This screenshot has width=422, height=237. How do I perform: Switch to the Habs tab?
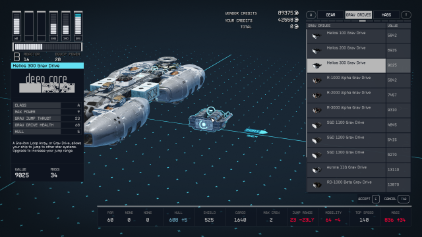coord(386,14)
